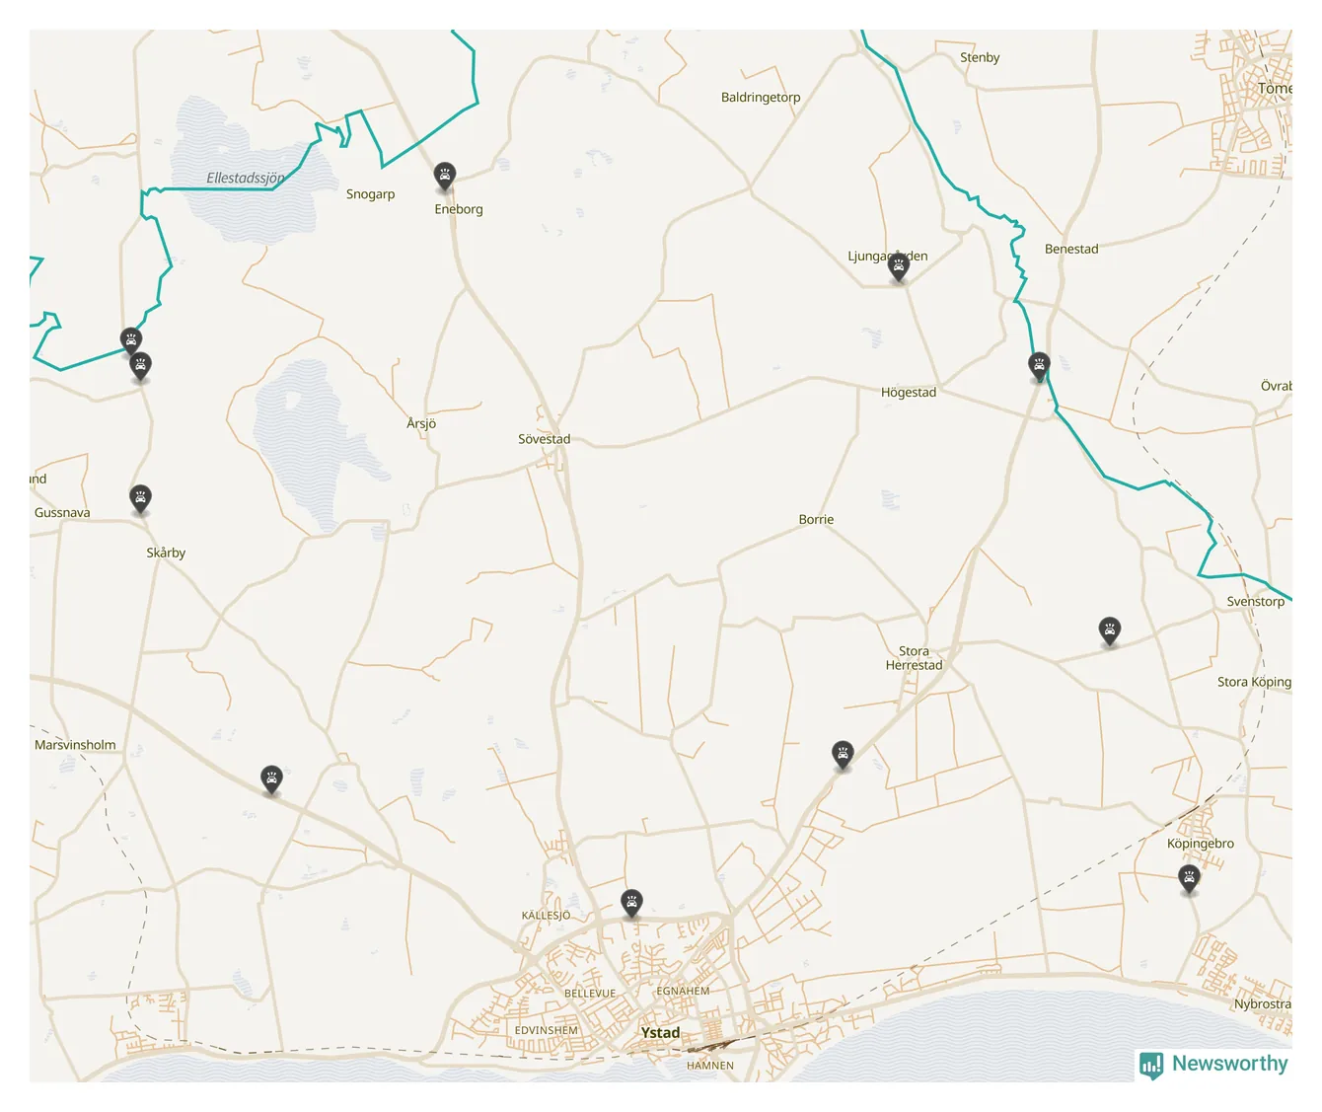Select upper marker of the western marker pair
Screen dimensions: 1322x1112
pos(131,340)
